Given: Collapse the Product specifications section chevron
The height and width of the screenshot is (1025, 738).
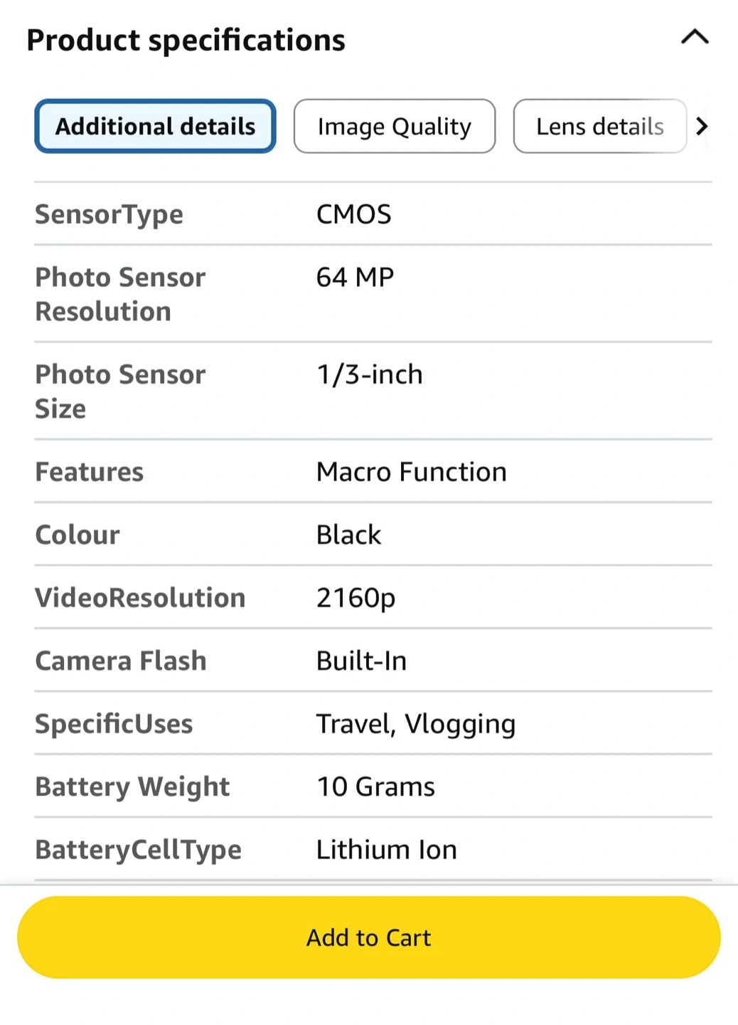Looking at the screenshot, I should coord(695,37).
